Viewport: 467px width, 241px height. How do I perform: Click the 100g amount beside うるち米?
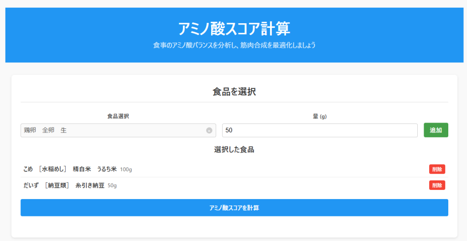(126, 169)
